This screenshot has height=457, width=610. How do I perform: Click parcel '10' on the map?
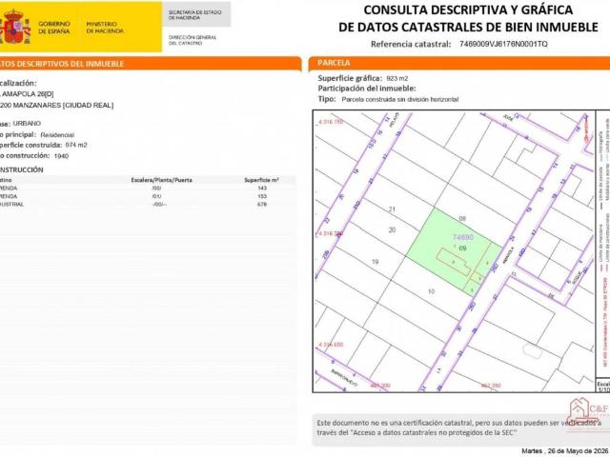click(x=431, y=291)
